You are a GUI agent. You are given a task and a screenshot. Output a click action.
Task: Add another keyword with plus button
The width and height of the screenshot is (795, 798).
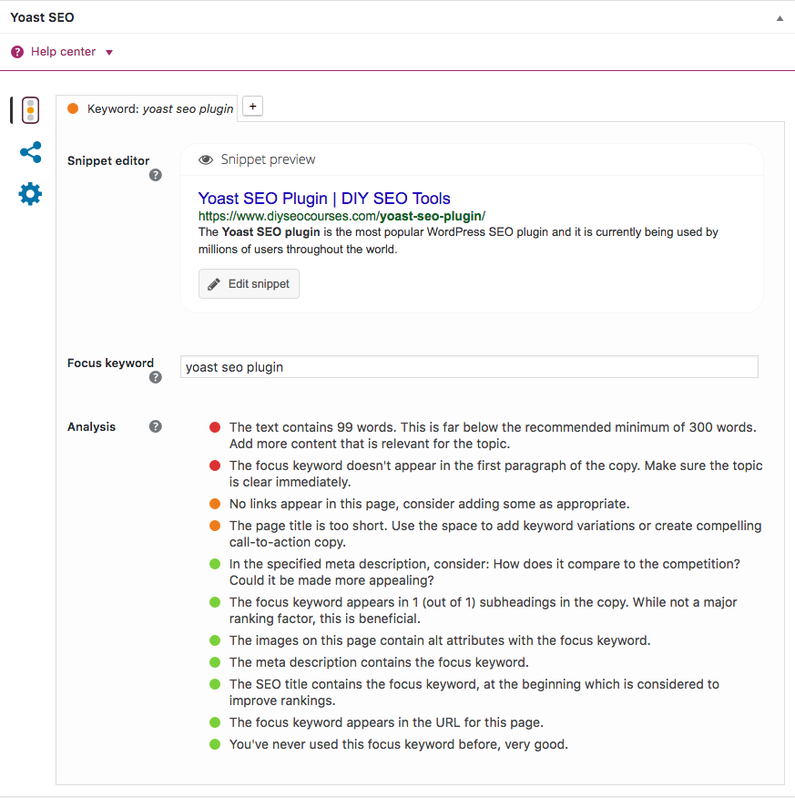point(253,107)
